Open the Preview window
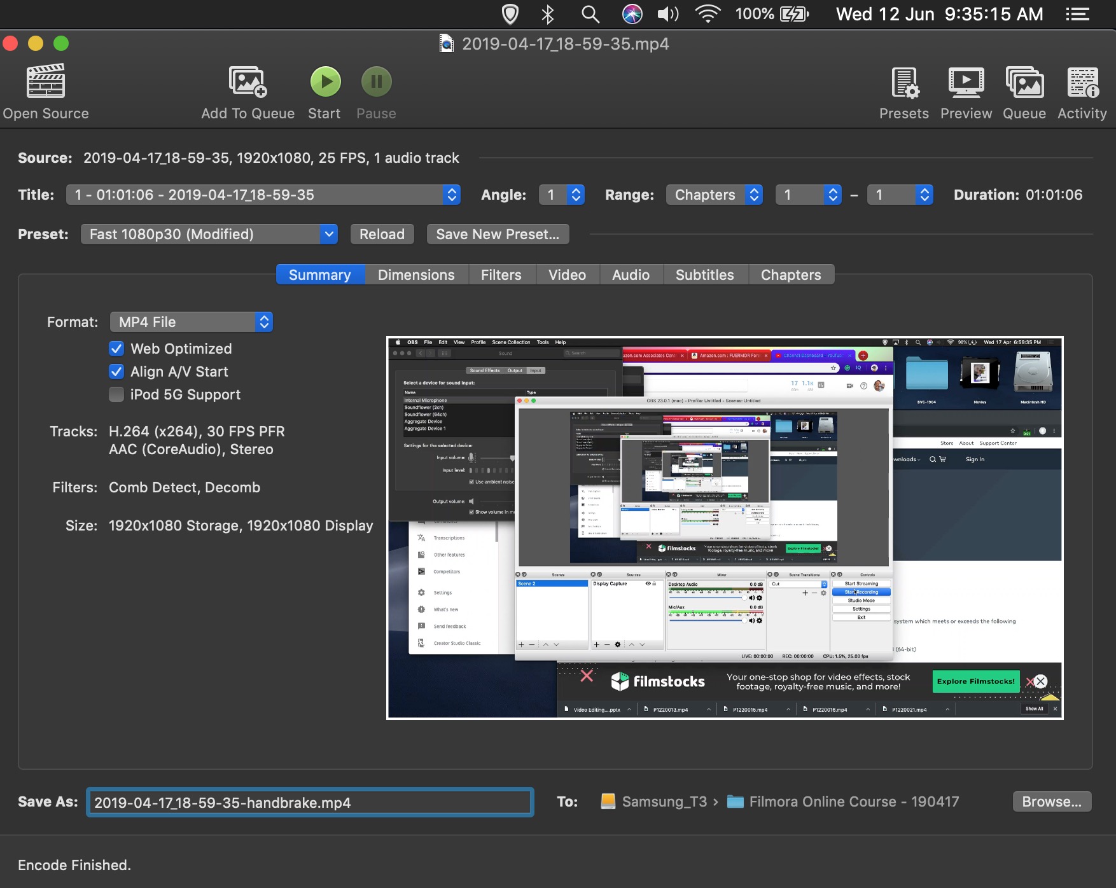This screenshot has width=1116, height=888. 966,83
